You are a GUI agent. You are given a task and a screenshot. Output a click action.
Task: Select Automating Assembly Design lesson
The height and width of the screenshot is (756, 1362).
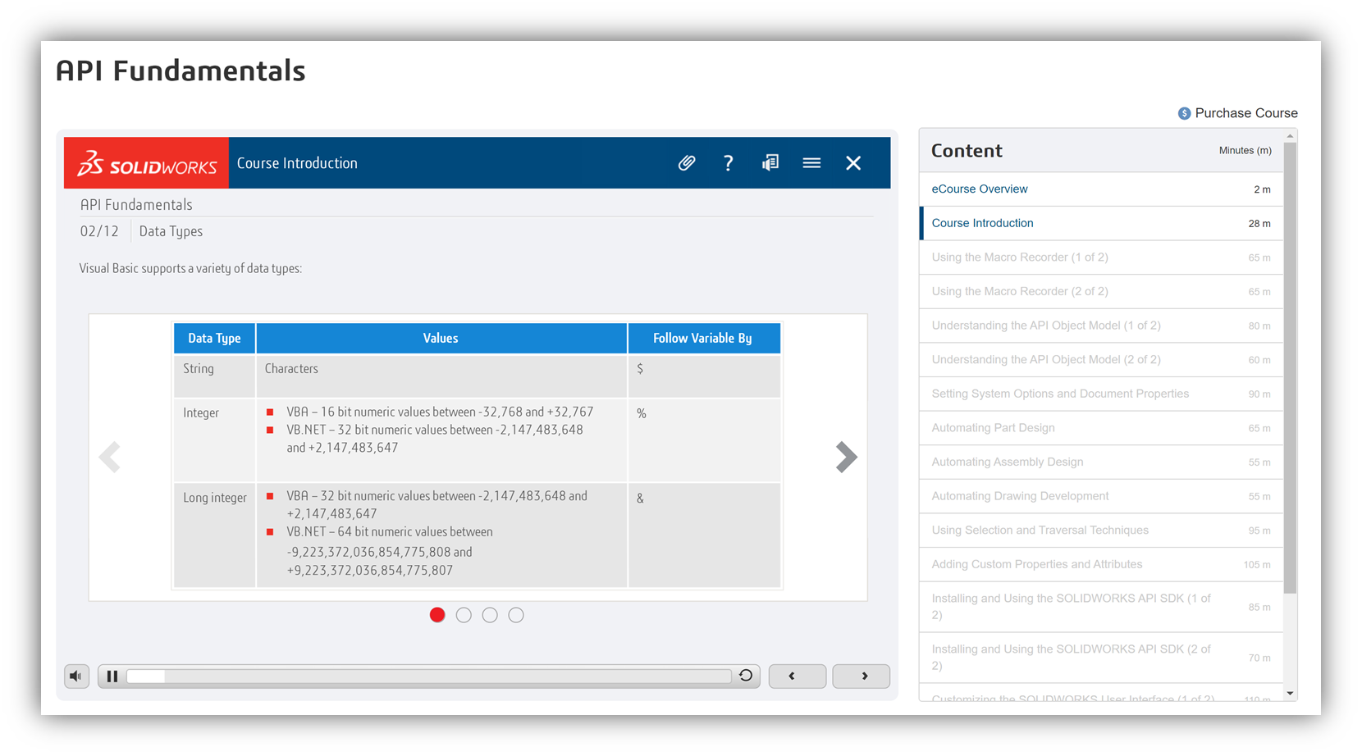point(1102,462)
